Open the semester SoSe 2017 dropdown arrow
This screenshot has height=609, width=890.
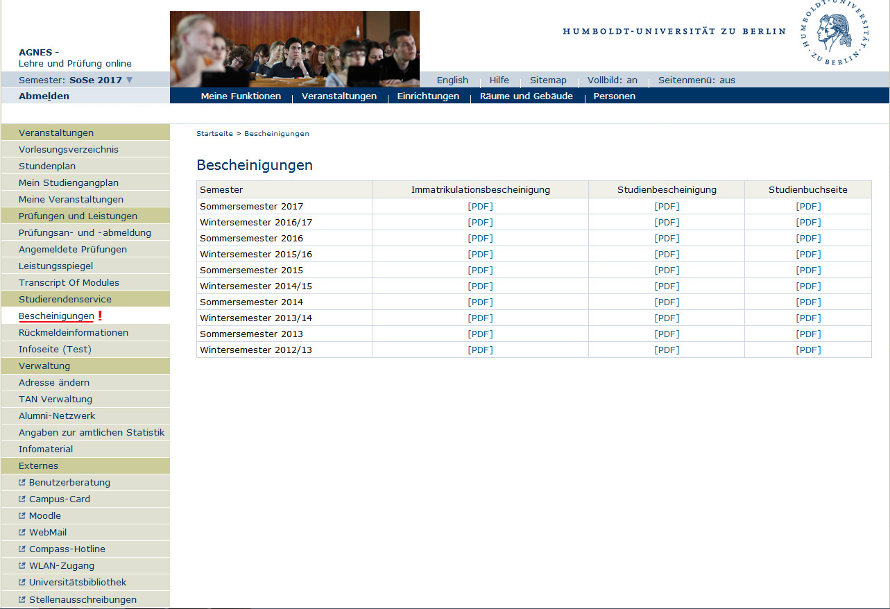129,80
